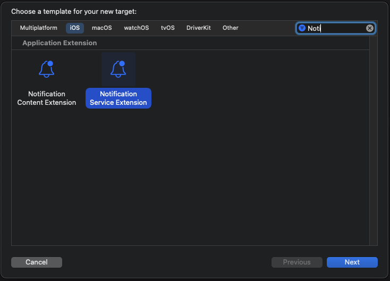390x281 pixels.
Task: Click inside the template search field
Action: pos(335,28)
